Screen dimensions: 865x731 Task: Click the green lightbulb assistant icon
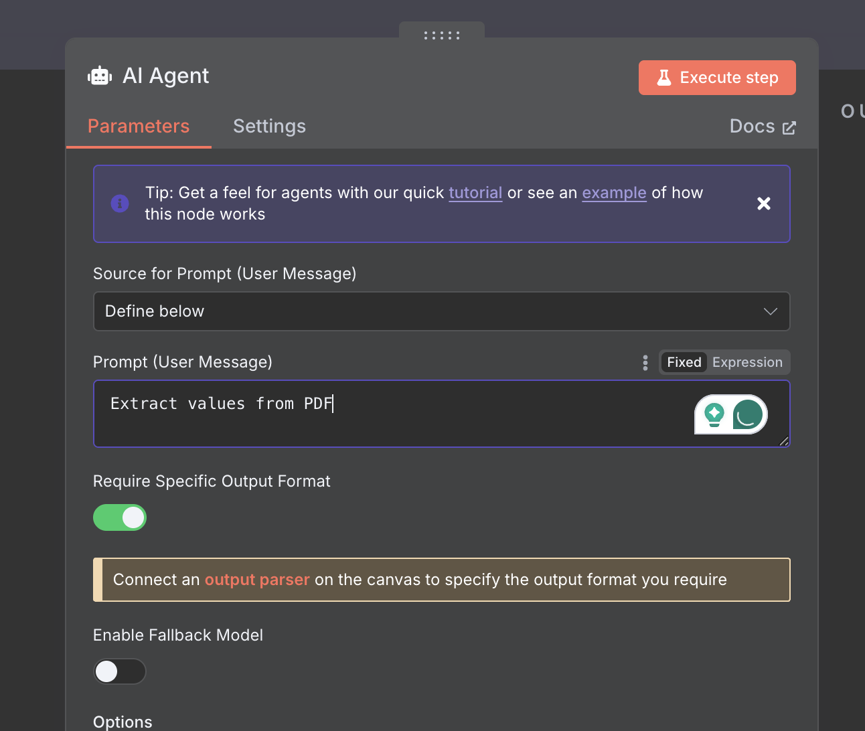(714, 415)
